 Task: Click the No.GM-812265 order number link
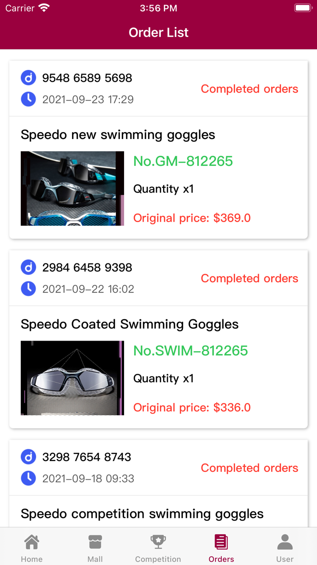[x=183, y=161]
